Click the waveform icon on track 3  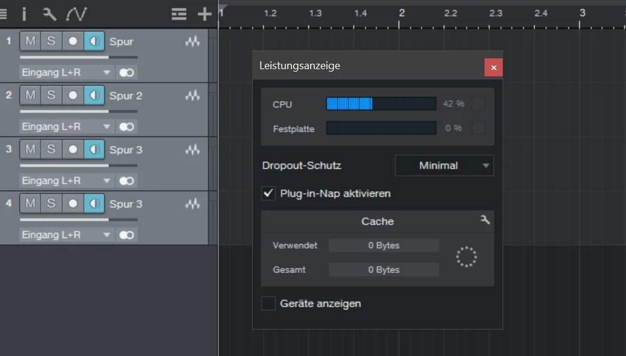193,150
